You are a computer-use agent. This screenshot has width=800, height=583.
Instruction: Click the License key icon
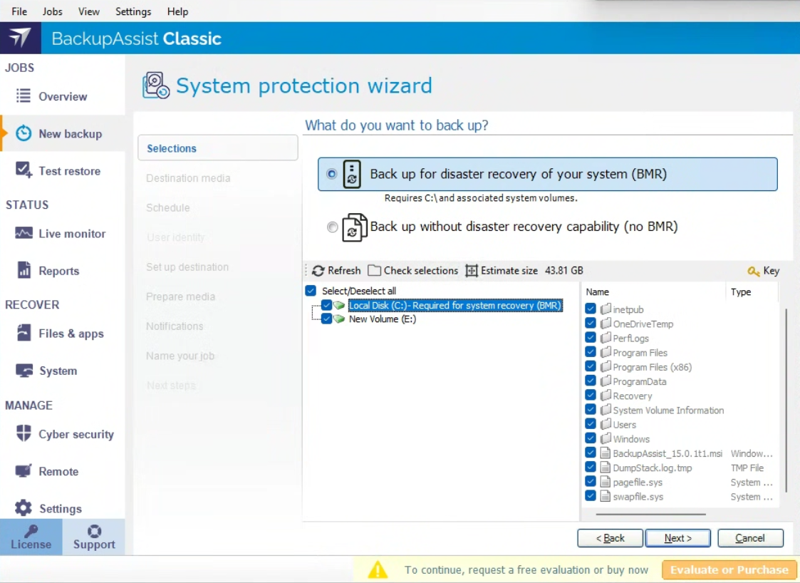[x=31, y=531]
